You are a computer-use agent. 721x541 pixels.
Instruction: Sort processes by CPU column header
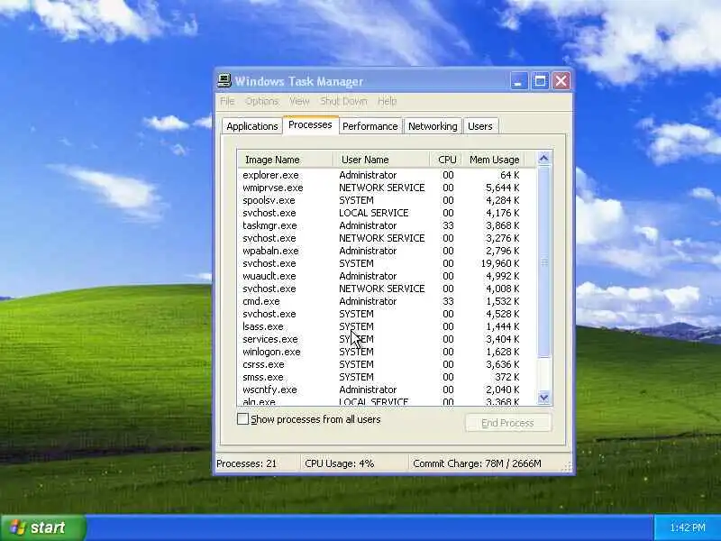[x=447, y=160]
